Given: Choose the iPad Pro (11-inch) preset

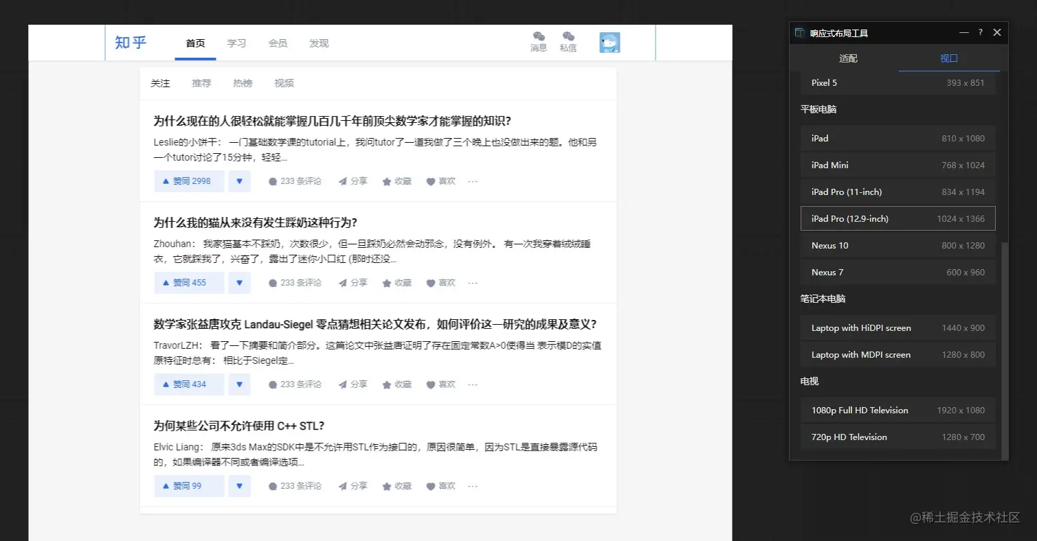Looking at the screenshot, I should (x=898, y=192).
